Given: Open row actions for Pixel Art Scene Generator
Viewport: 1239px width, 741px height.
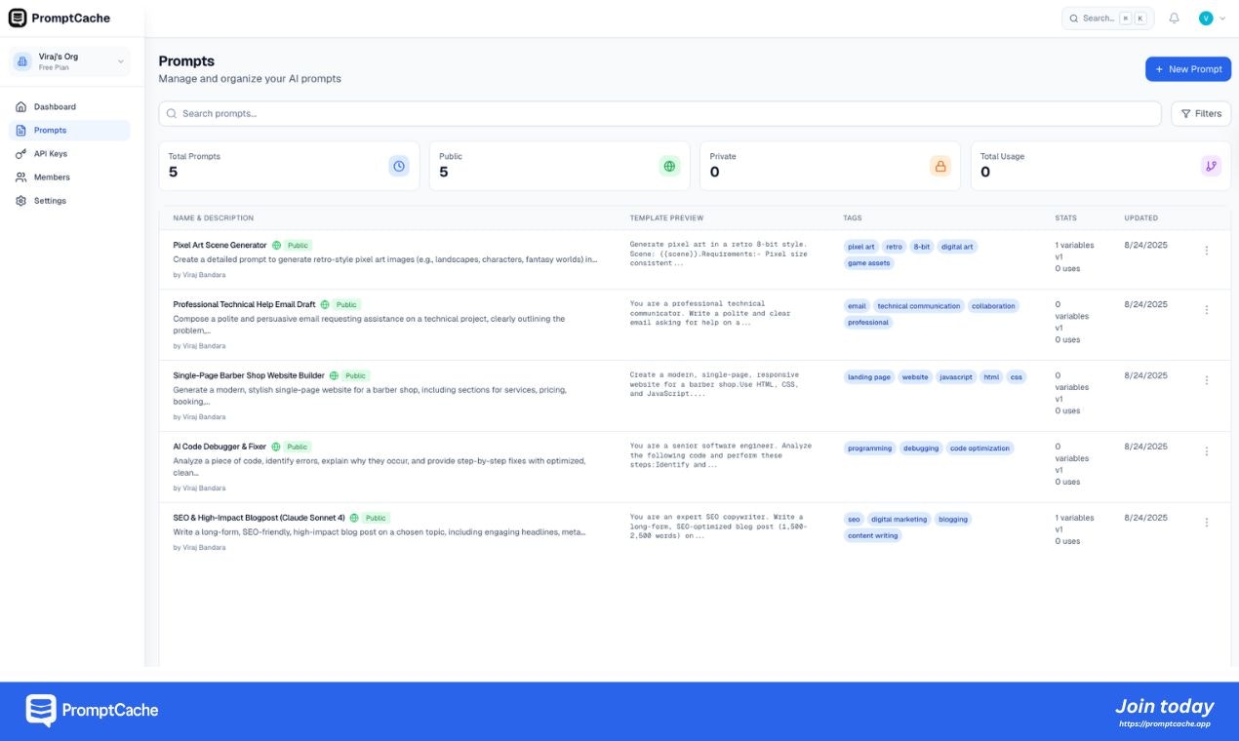Looking at the screenshot, I should point(1206,250).
